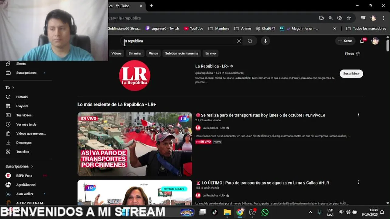Open the ASÍ VA PARO DE TRANSPORTES thumbnail

pyautogui.click(x=135, y=144)
